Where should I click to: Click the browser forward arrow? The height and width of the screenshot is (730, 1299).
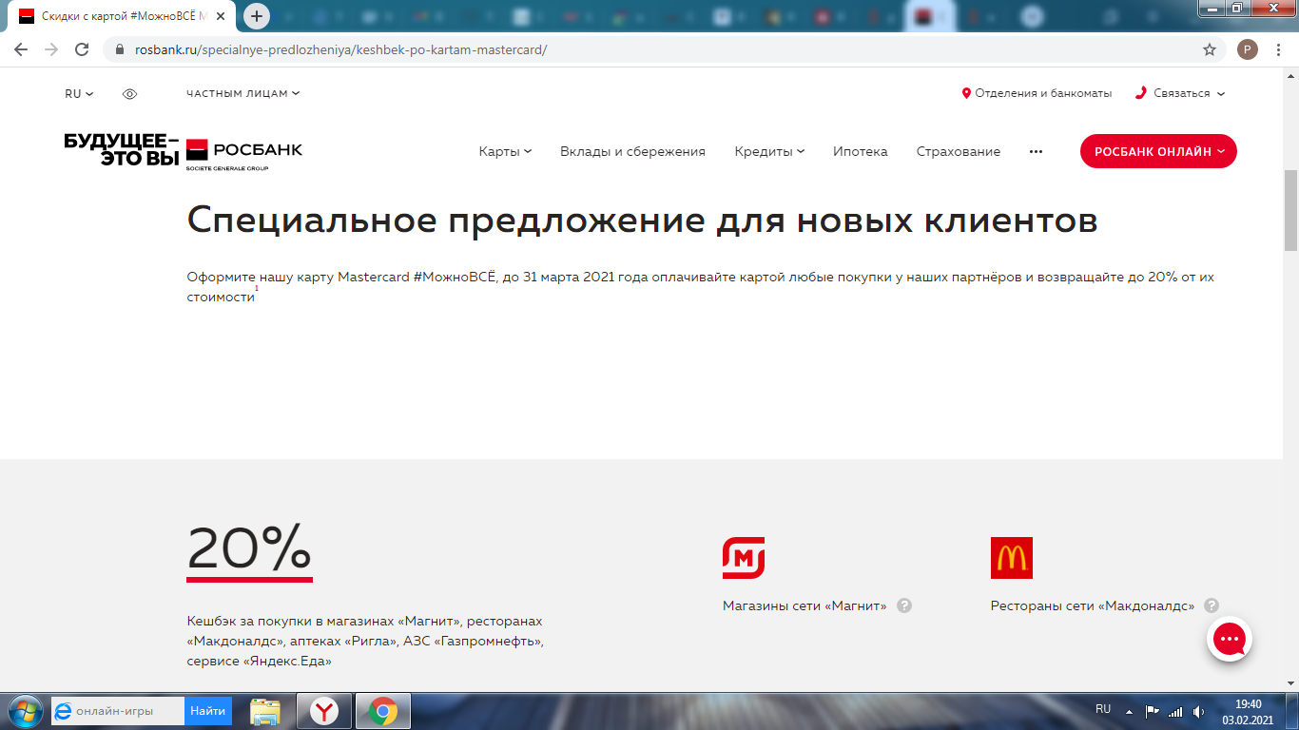51,49
